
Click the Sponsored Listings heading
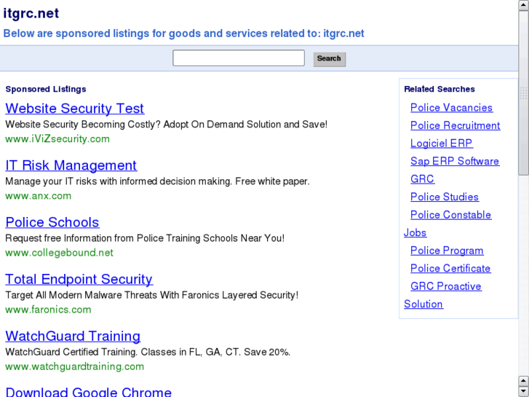click(x=46, y=89)
